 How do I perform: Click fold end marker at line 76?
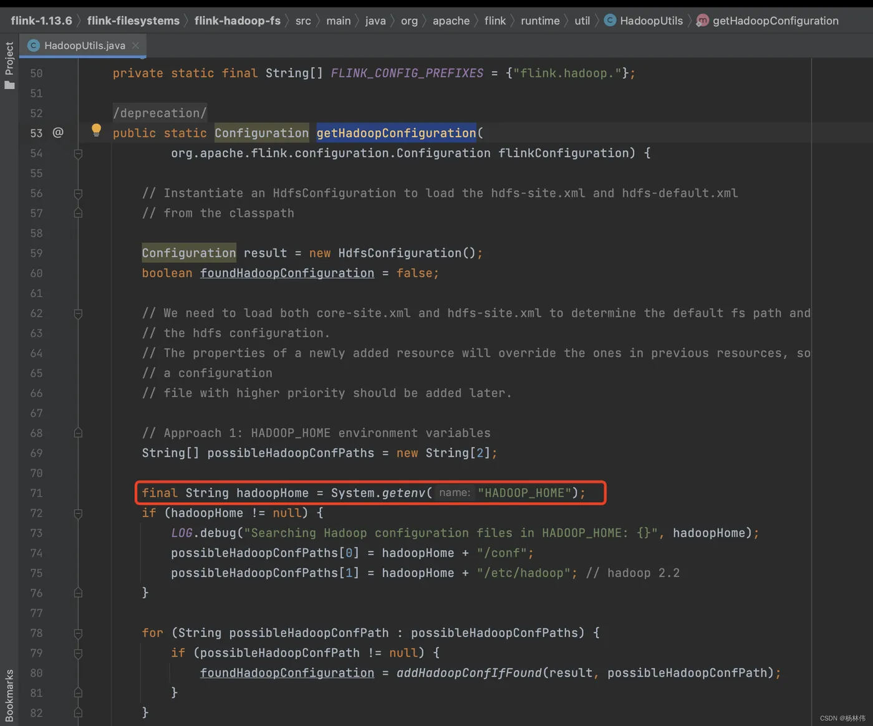pos(78,593)
